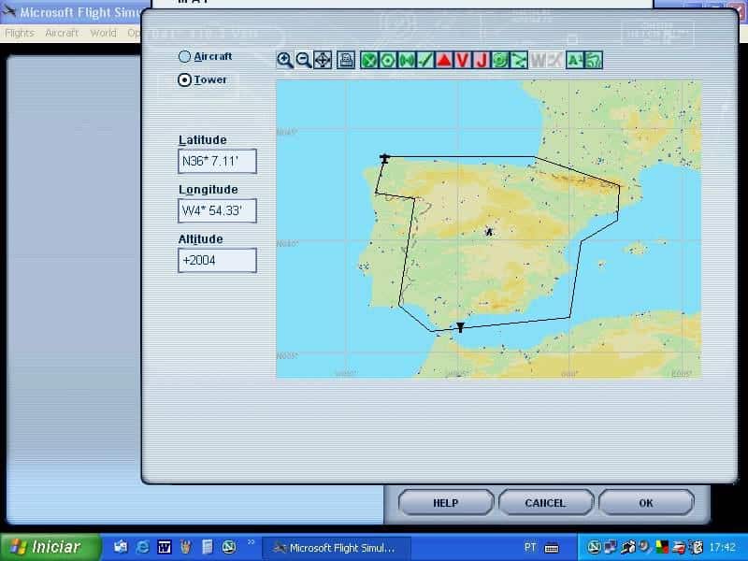Toggle Victor airways red V icon
748x561 pixels.
click(462, 60)
